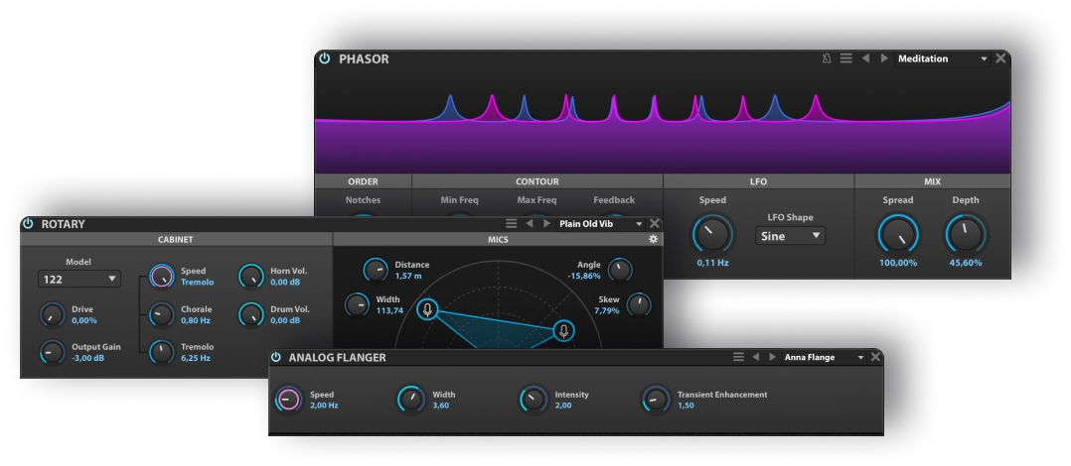Go to next preset in Analog Flanger
The image size is (1071, 466).
click(x=772, y=357)
